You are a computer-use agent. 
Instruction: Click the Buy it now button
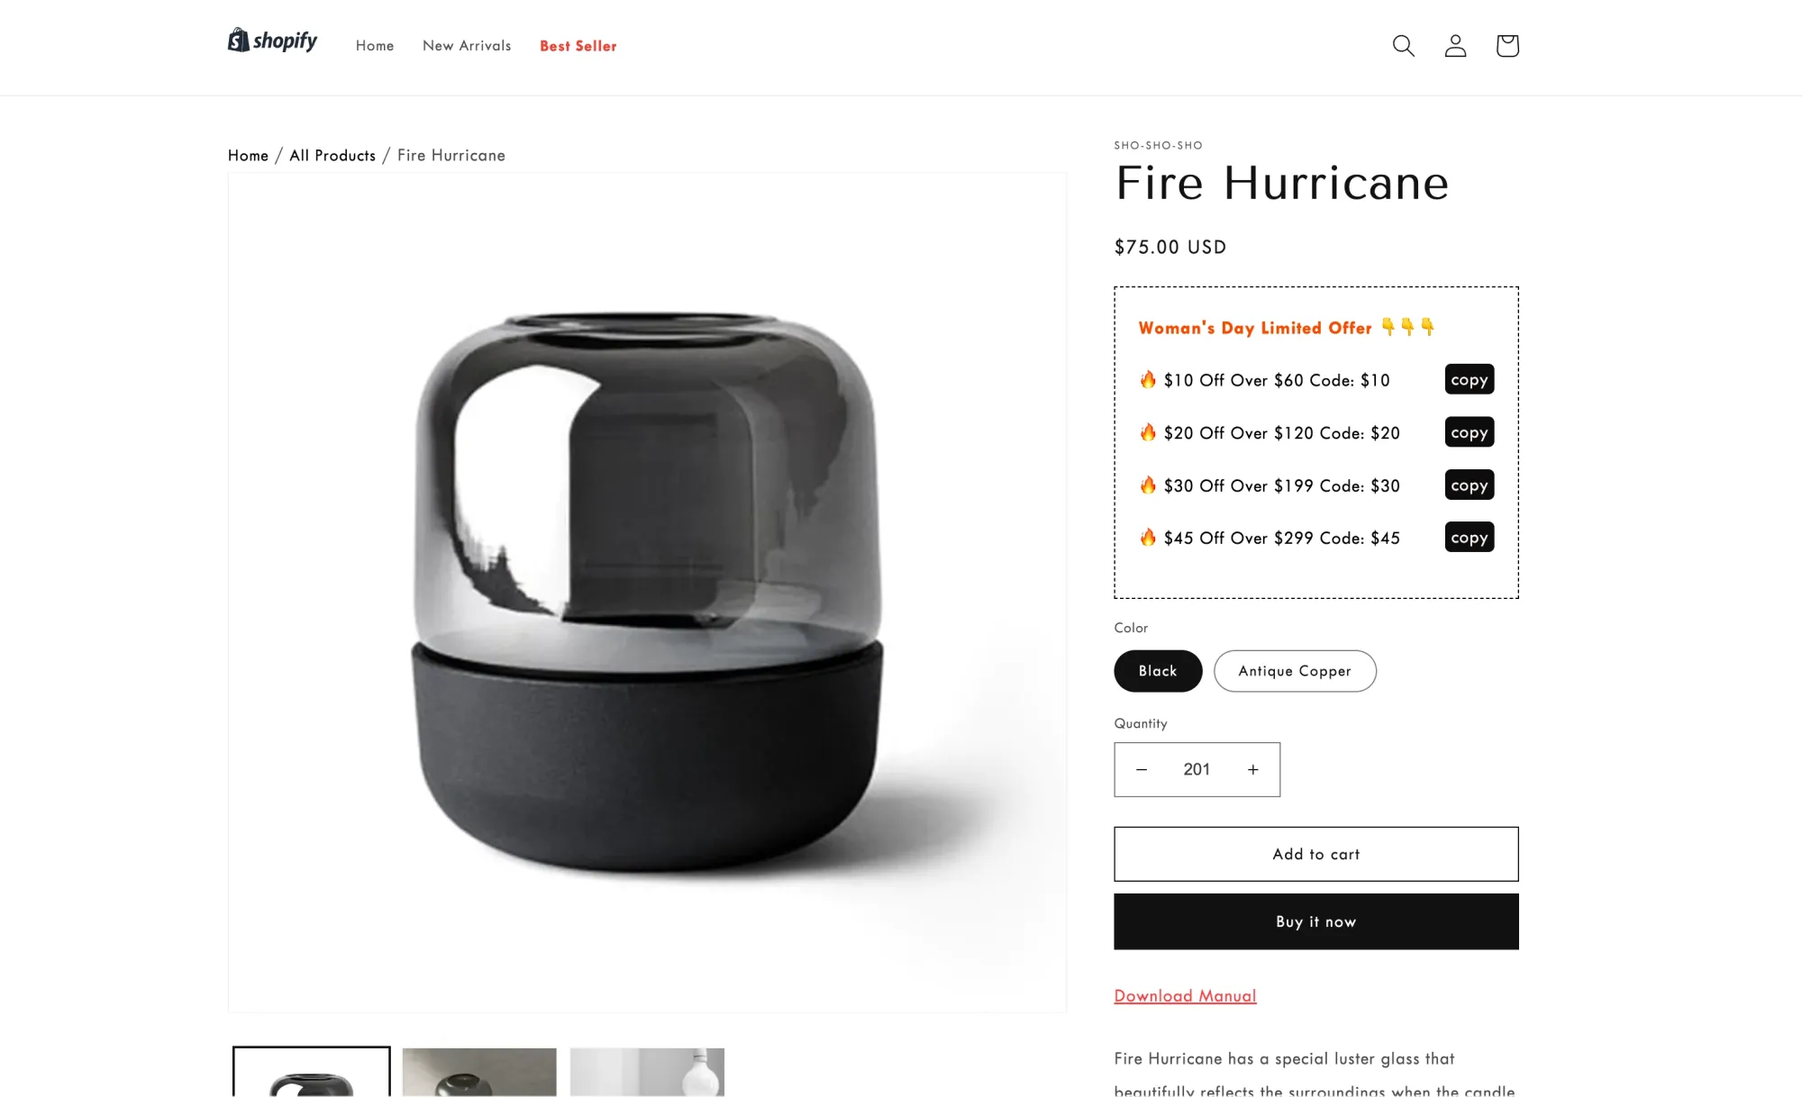1316,921
